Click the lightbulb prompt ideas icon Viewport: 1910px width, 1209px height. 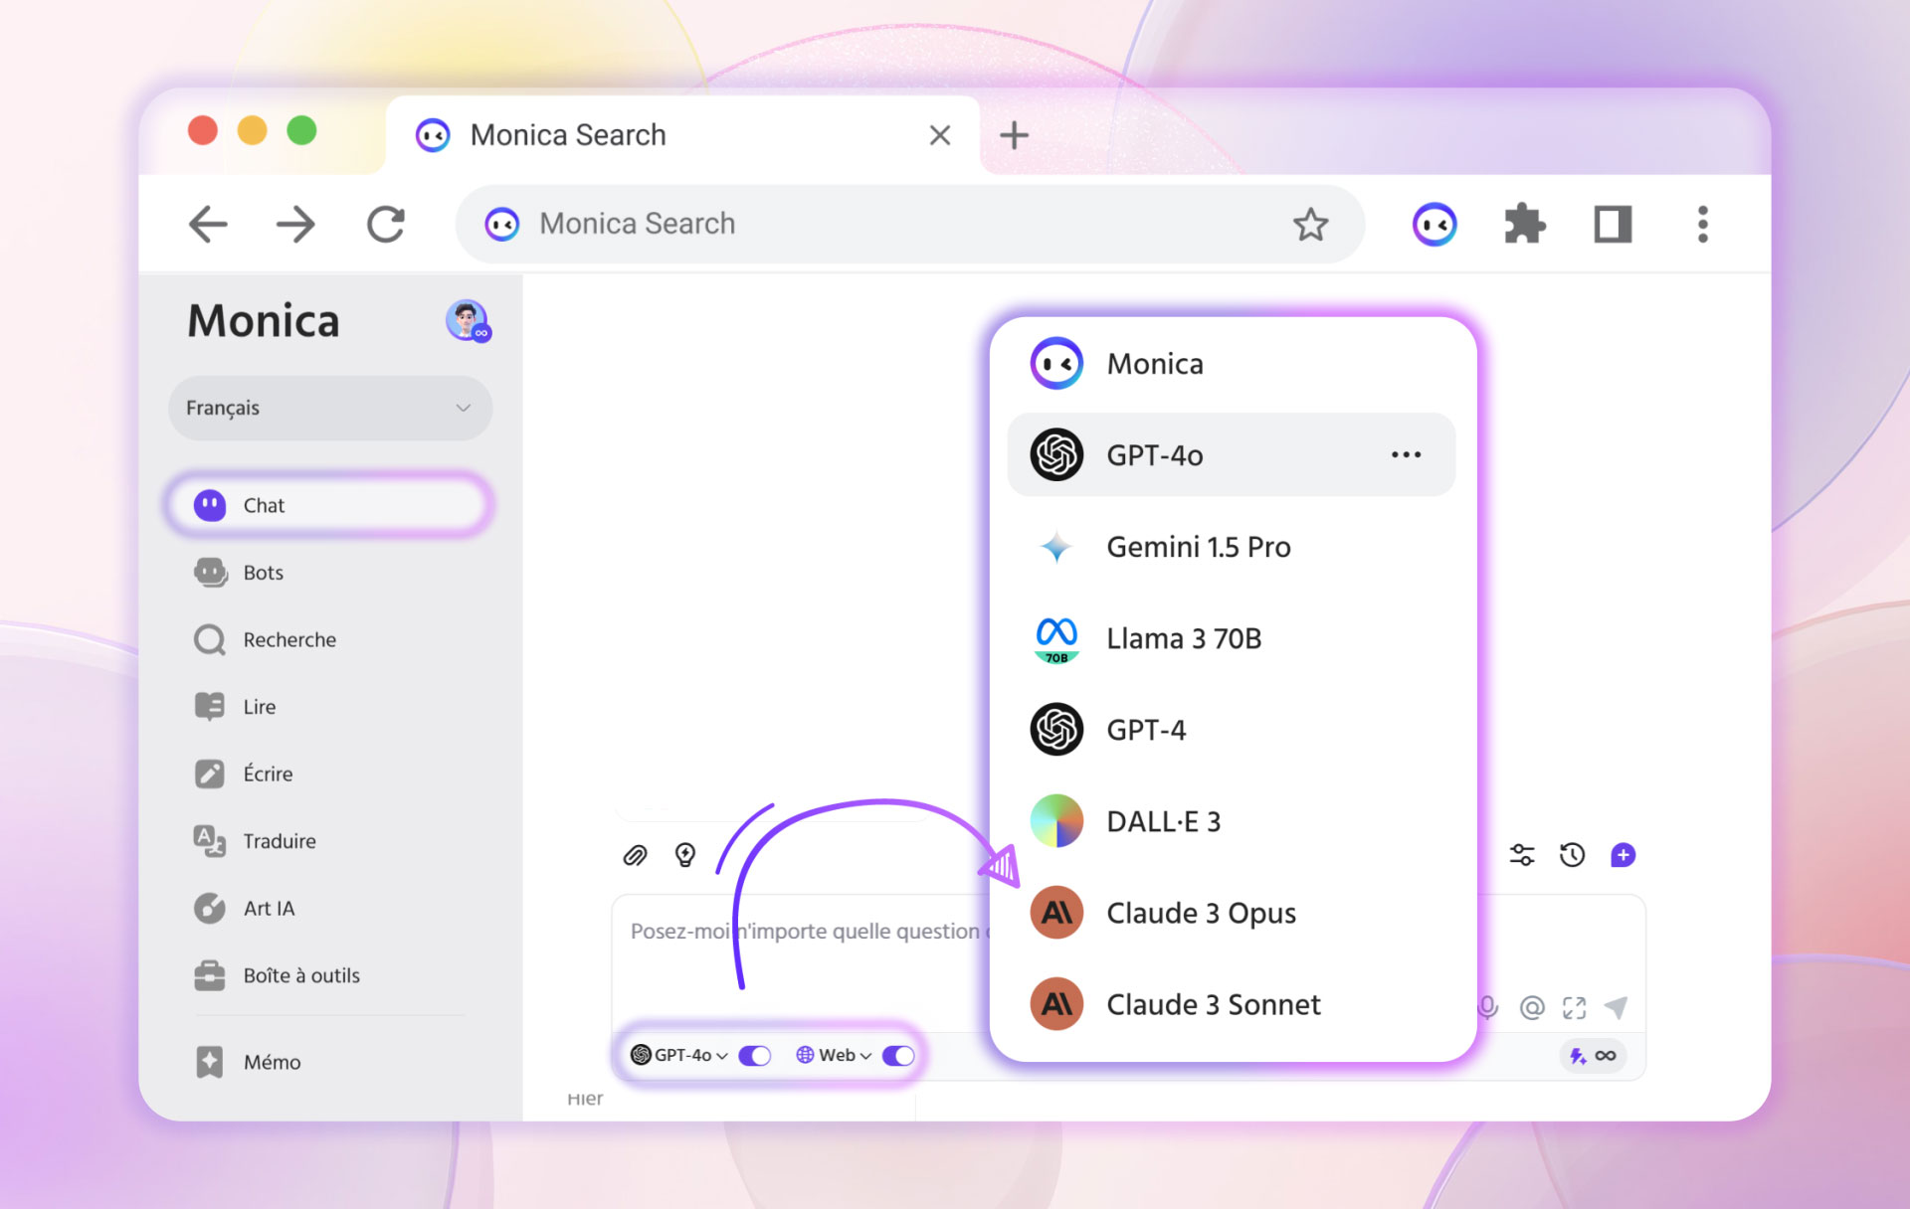coord(685,855)
